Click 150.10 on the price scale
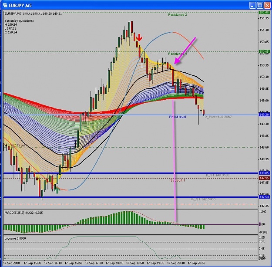 coord(264,77)
